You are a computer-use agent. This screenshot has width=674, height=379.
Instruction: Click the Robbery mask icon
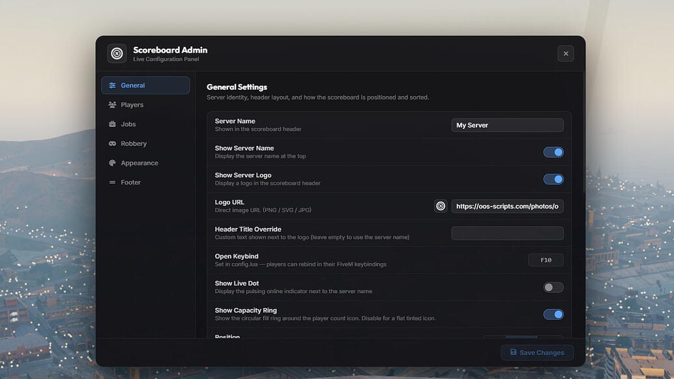click(112, 143)
